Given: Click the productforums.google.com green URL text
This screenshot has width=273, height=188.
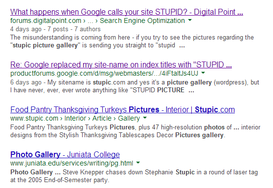Looking at the screenshot, I should pyautogui.click(x=104, y=73).
